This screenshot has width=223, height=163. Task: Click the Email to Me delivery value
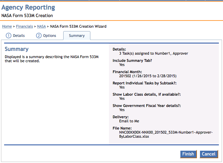point(129,121)
